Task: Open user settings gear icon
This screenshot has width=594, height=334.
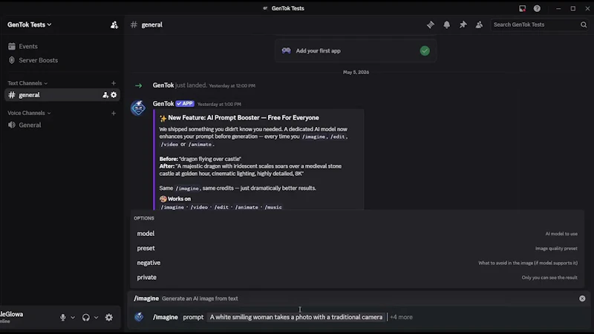Action: tap(109, 318)
